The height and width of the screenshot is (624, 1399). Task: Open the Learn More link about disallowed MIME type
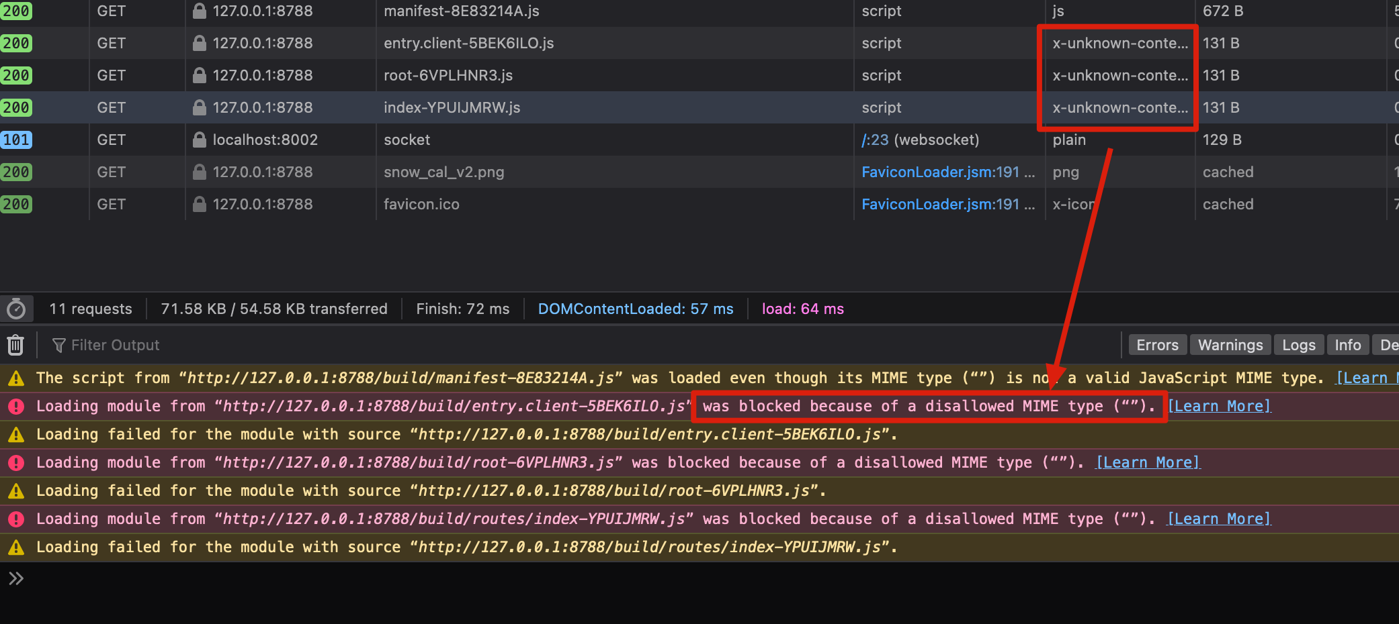point(1220,406)
